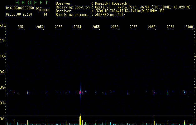
Task: Click the yellow power spike at 2058
Action: coord(154,121)
